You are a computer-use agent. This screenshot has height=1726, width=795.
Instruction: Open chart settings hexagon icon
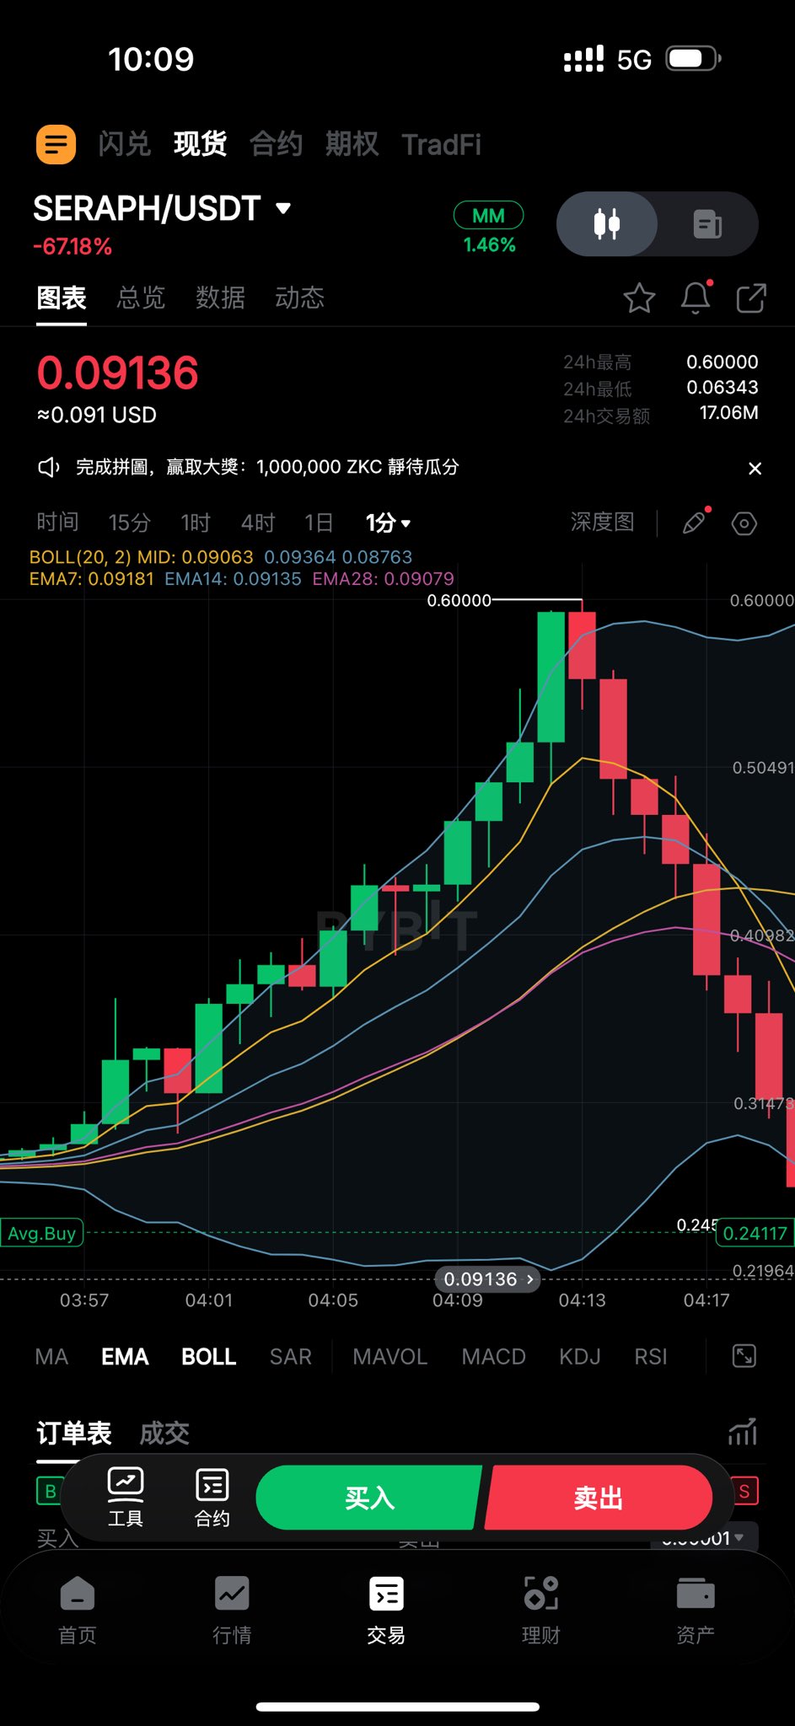coord(744,523)
